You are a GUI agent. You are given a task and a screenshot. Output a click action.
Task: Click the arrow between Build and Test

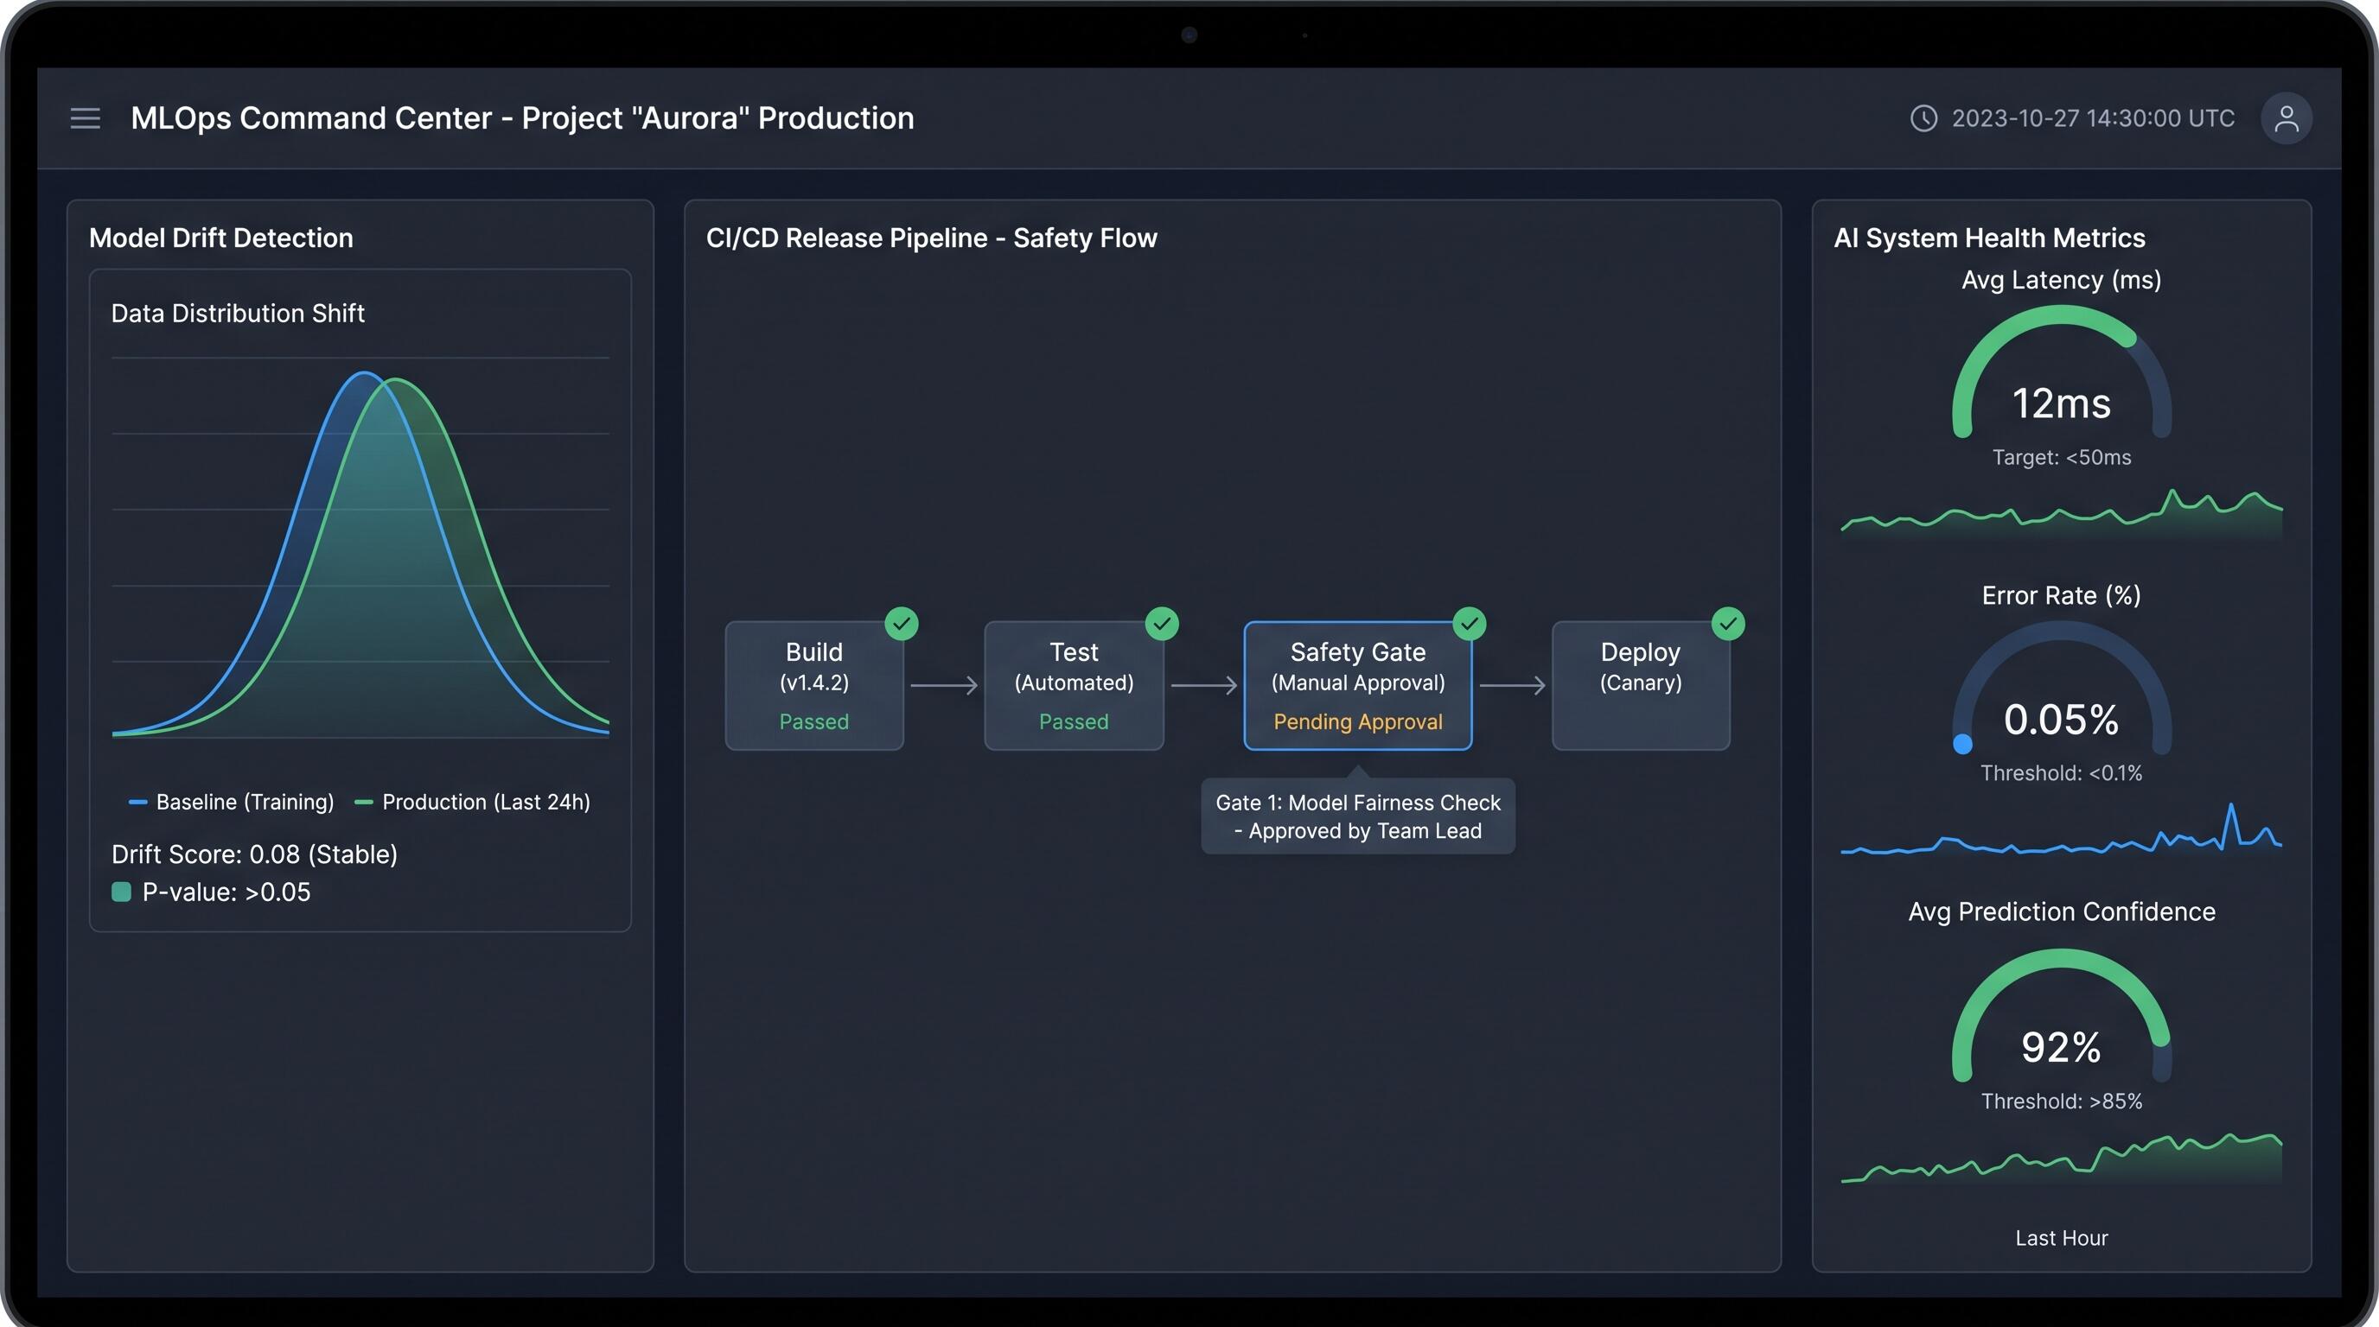(944, 685)
